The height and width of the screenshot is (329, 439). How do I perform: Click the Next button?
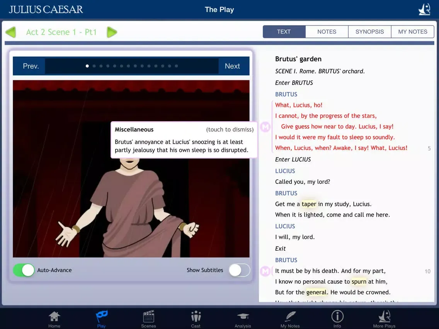(232, 66)
